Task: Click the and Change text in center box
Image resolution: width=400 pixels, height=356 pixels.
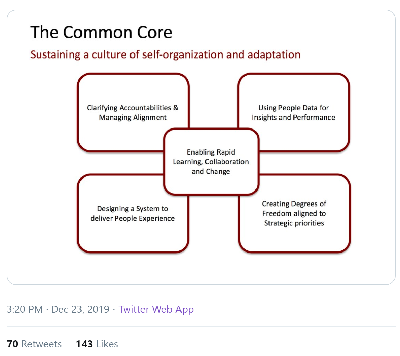Action: tap(211, 172)
